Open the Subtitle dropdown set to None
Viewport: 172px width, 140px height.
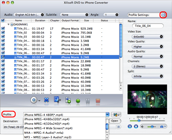pyautogui.click(x=74, y=15)
